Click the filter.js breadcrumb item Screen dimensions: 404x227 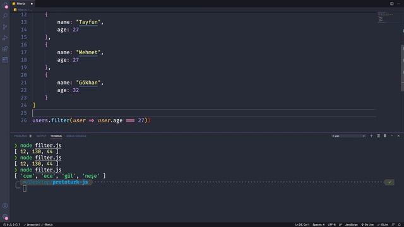(22, 10)
